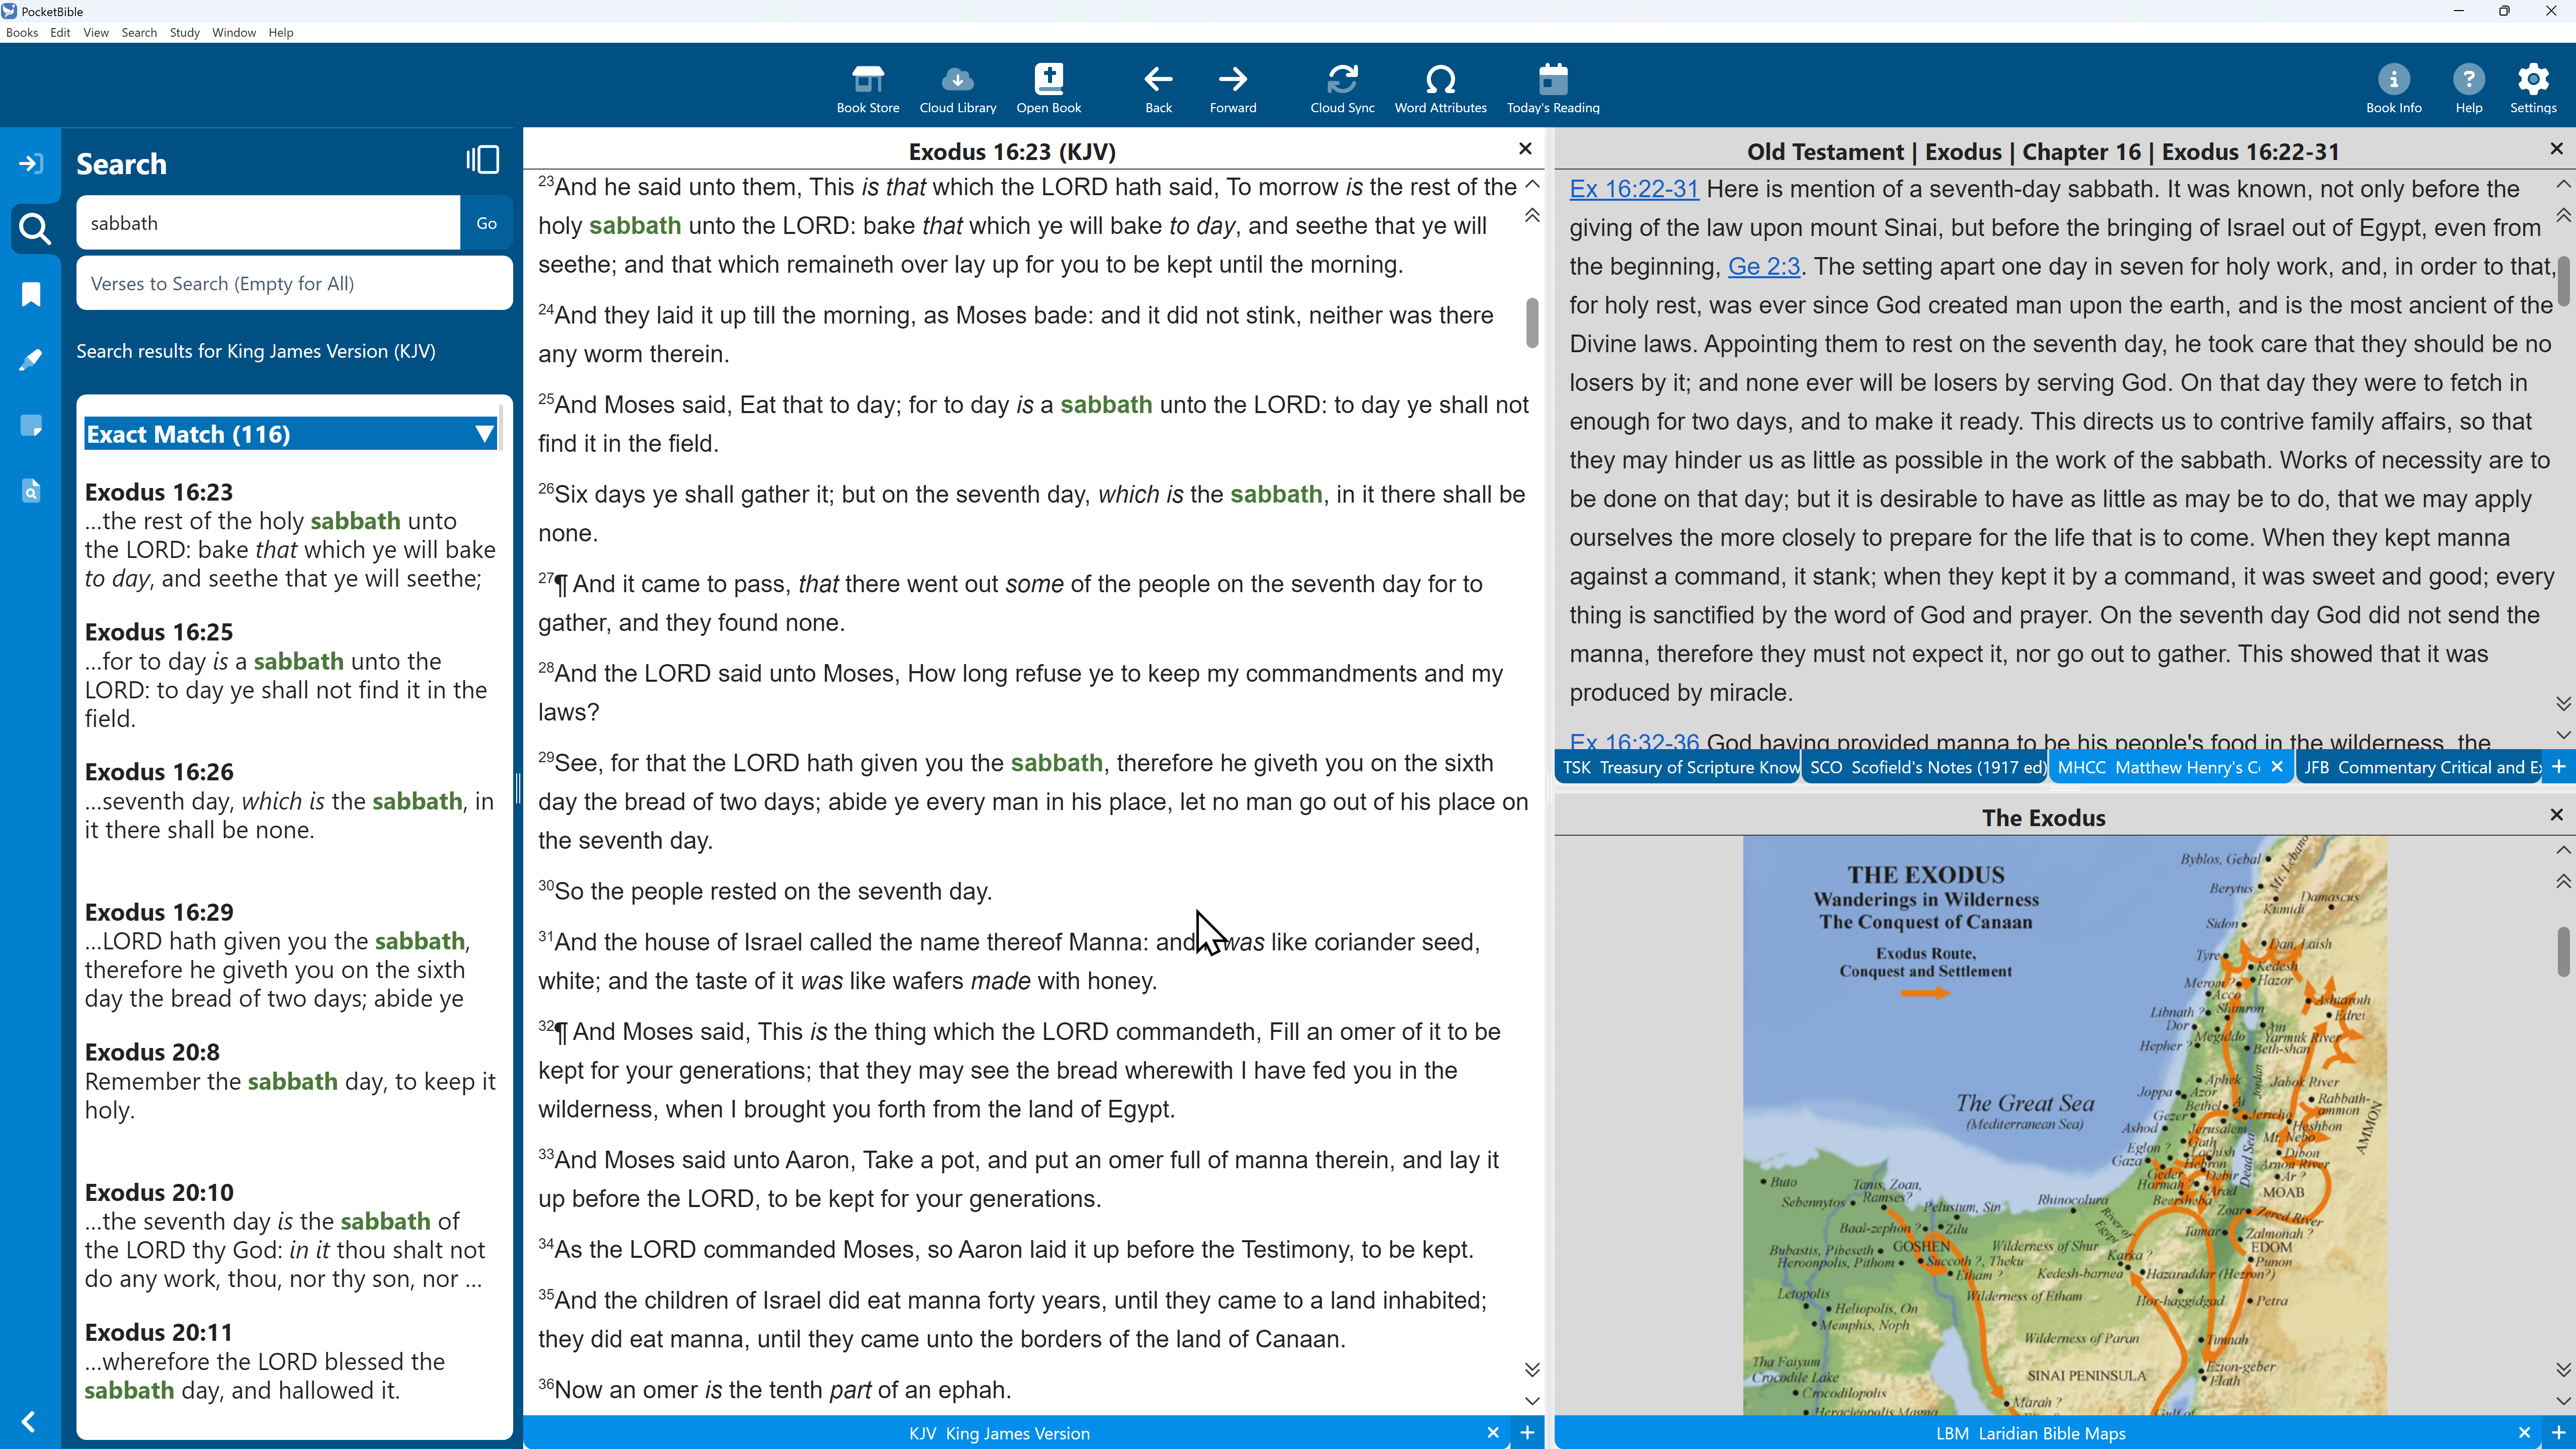
Task: Click the Verses to Search field
Action: pyautogui.click(x=294, y=284)
